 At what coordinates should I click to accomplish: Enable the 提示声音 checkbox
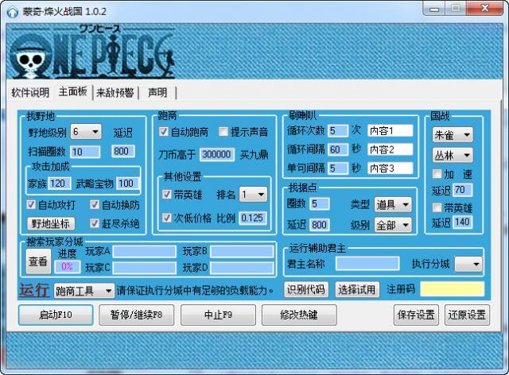[223, 132]
